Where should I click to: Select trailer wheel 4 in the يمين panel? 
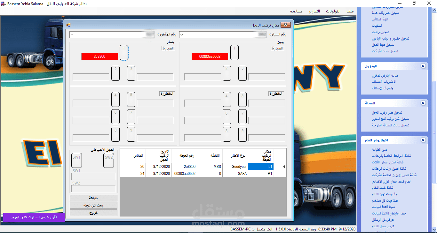[x=227, y=99]
